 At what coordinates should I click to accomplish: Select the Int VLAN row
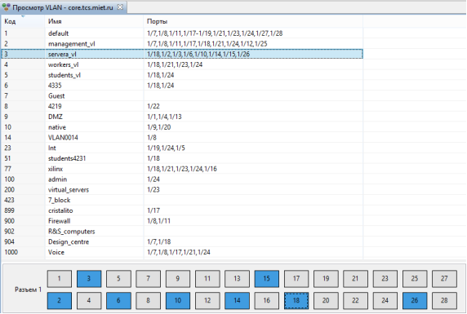tap(182, 148)
